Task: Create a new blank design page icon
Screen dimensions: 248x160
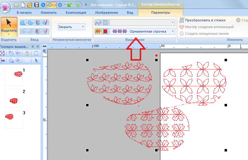Action: (23, 5)
